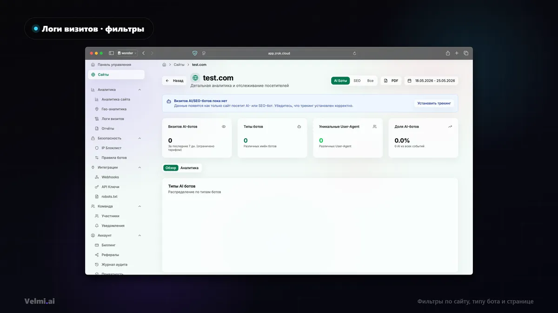Click the Типы AI ботов chart heading
Screen dimensions: 558x313
182,186
